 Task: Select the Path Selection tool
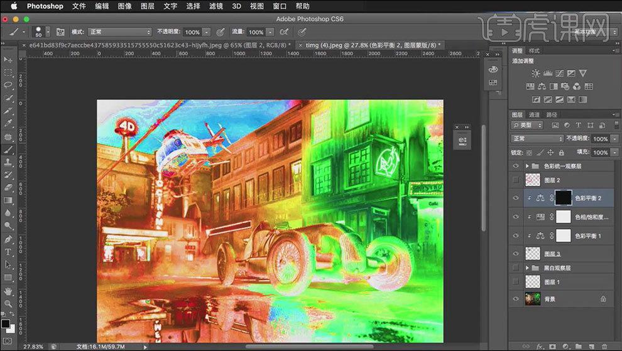click(x=8, y=264)
